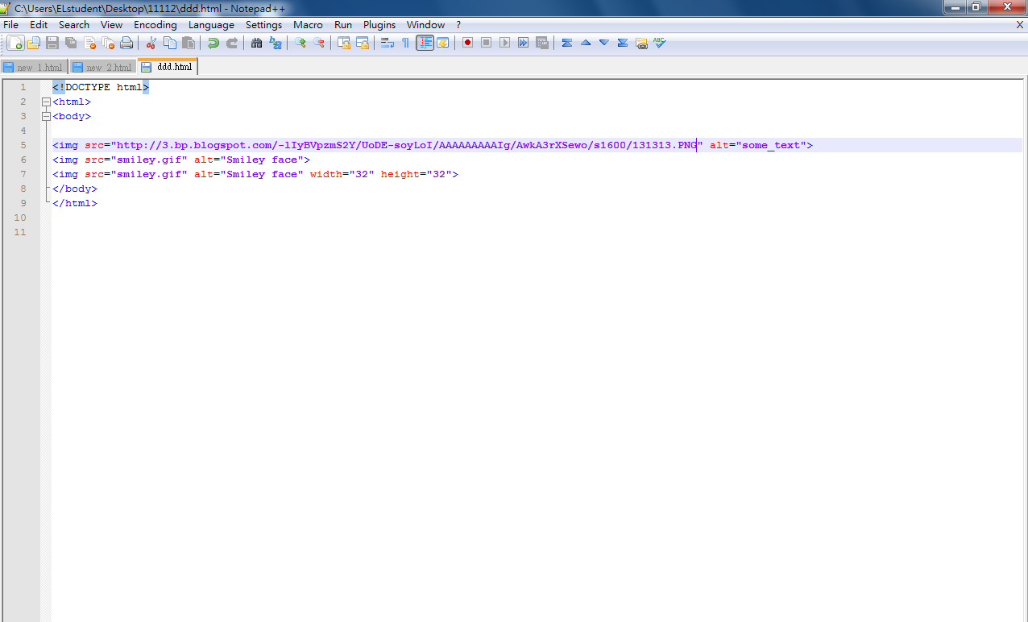1028x622 pixels.
Task: Open the Encoding menu
Action: click(x=155, y=25)
